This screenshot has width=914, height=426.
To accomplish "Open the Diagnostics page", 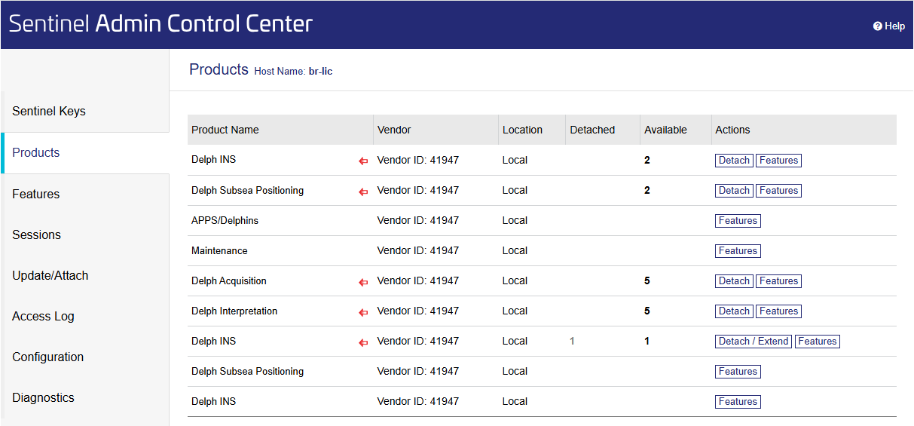I will tap(43, 397).
